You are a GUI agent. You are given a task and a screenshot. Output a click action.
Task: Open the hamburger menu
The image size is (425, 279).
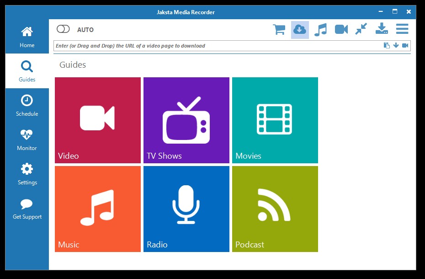coord(402,29)
